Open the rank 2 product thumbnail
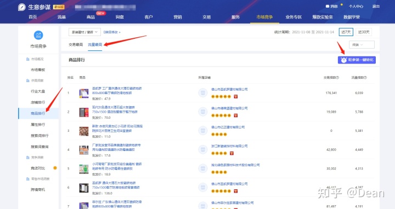The width and height of the screenshot is (395, 209). click(x=84, y=112)
